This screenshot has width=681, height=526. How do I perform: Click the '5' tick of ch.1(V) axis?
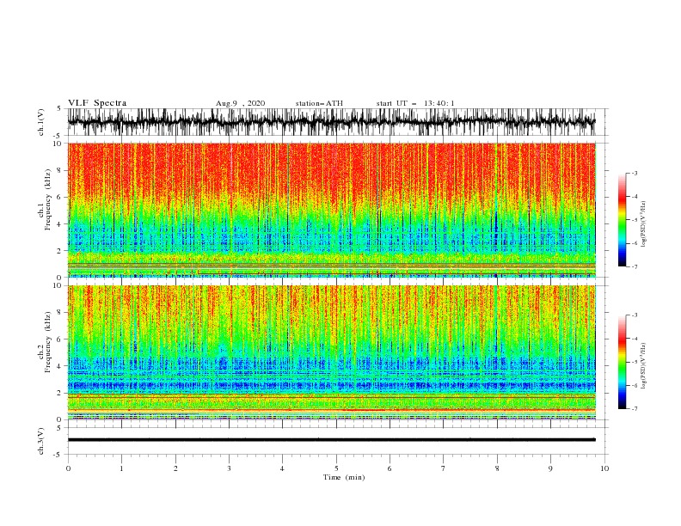point(60,109)
